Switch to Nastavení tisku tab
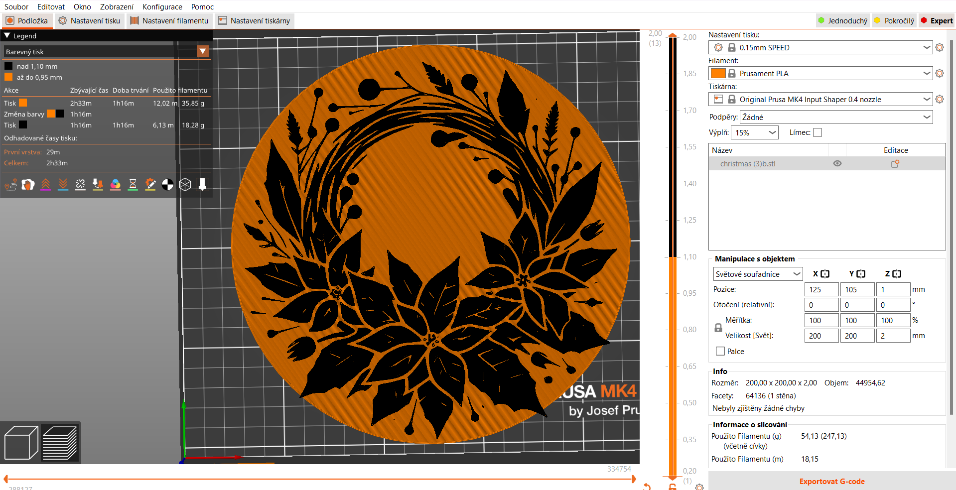This screenshot has height=490, width=956. coord(90,20)
